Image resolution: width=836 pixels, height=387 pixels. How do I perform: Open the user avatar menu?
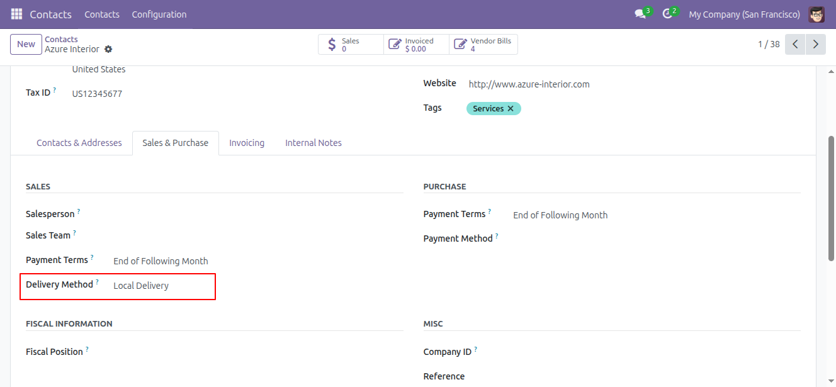(816, 14)
